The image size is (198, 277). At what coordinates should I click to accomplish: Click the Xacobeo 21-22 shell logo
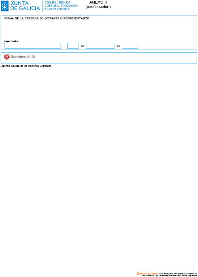pyautogui.click(x=7, y=57)
